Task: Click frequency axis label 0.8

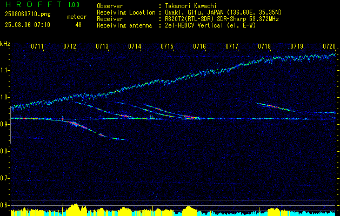Action: pyautogui.click(x=4, y=151)
